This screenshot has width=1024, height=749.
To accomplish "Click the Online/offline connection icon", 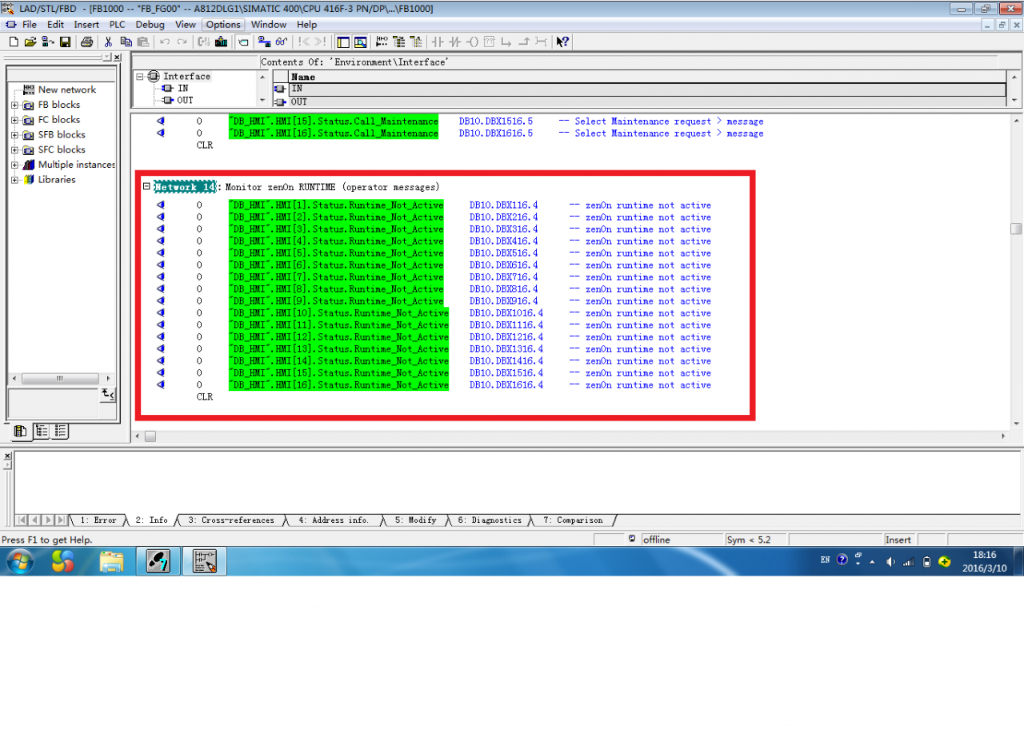I will 263,42.
